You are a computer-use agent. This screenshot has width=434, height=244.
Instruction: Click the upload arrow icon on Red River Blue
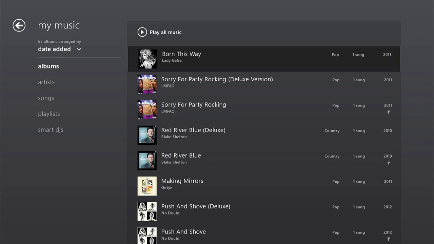pos(389,163)
